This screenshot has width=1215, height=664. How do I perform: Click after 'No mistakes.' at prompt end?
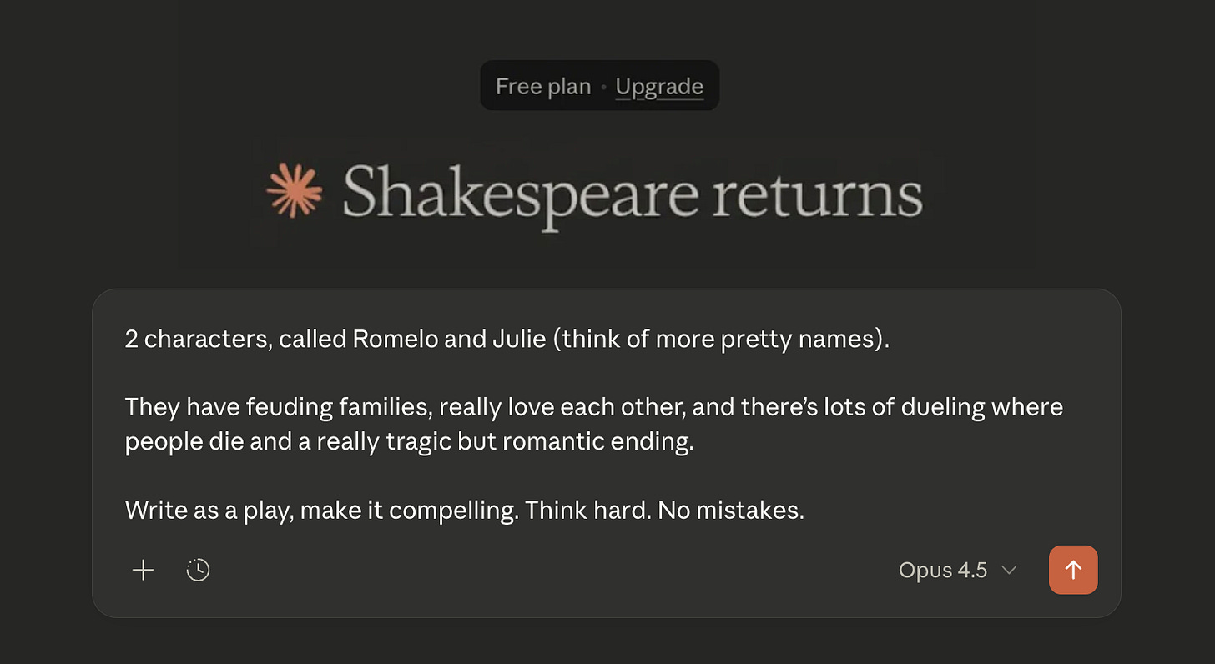(806, 510)
